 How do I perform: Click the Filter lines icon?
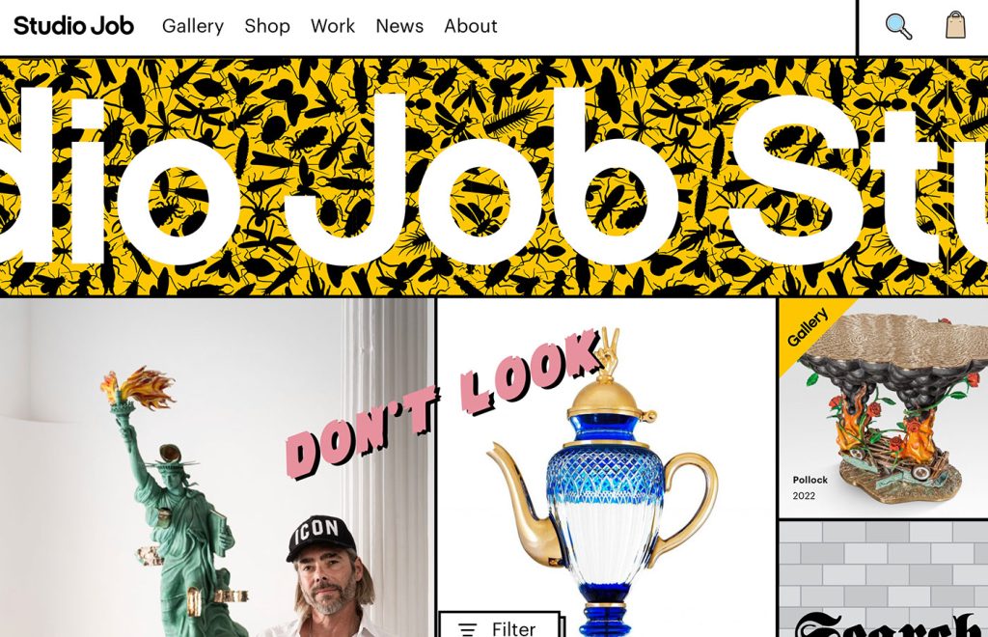(x=467, y=629)
